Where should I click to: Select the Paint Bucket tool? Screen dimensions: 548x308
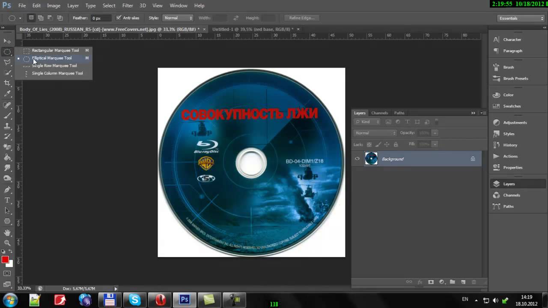7,158
